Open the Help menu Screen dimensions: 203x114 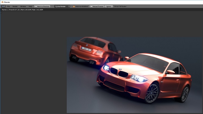click(x=31, y=7)
